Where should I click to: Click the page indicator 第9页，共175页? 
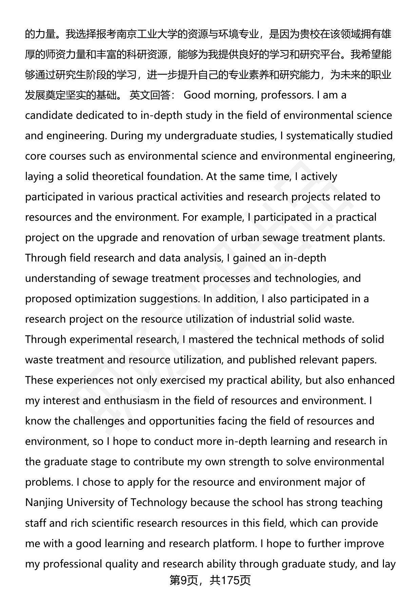[210, 580]
